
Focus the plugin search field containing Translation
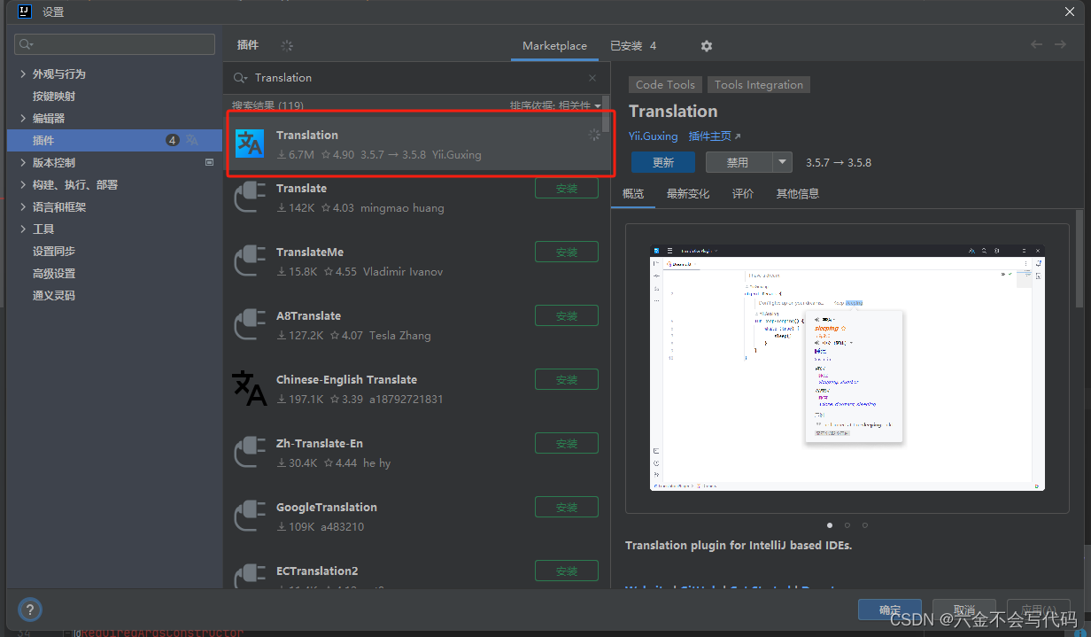[416, 78]
